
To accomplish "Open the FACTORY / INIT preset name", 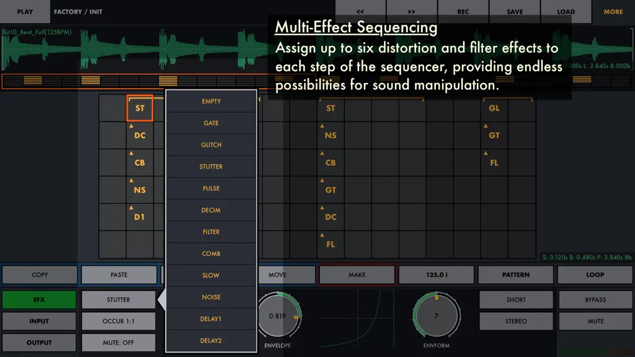I will coord(78,12).
